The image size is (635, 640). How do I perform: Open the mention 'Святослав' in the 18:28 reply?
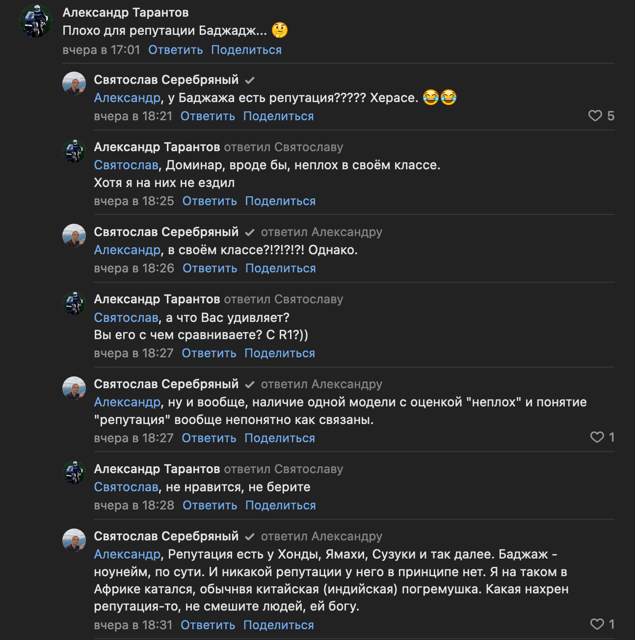pyautogui.click(x=126, y=487)
